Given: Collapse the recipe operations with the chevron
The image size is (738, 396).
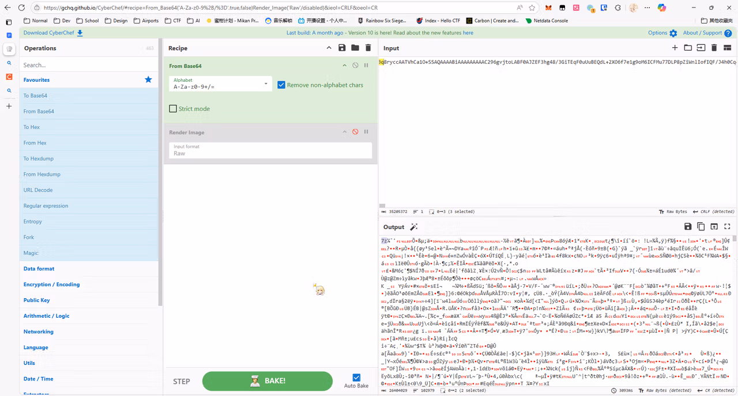Looking at the screenshot, I should point(329,48).
